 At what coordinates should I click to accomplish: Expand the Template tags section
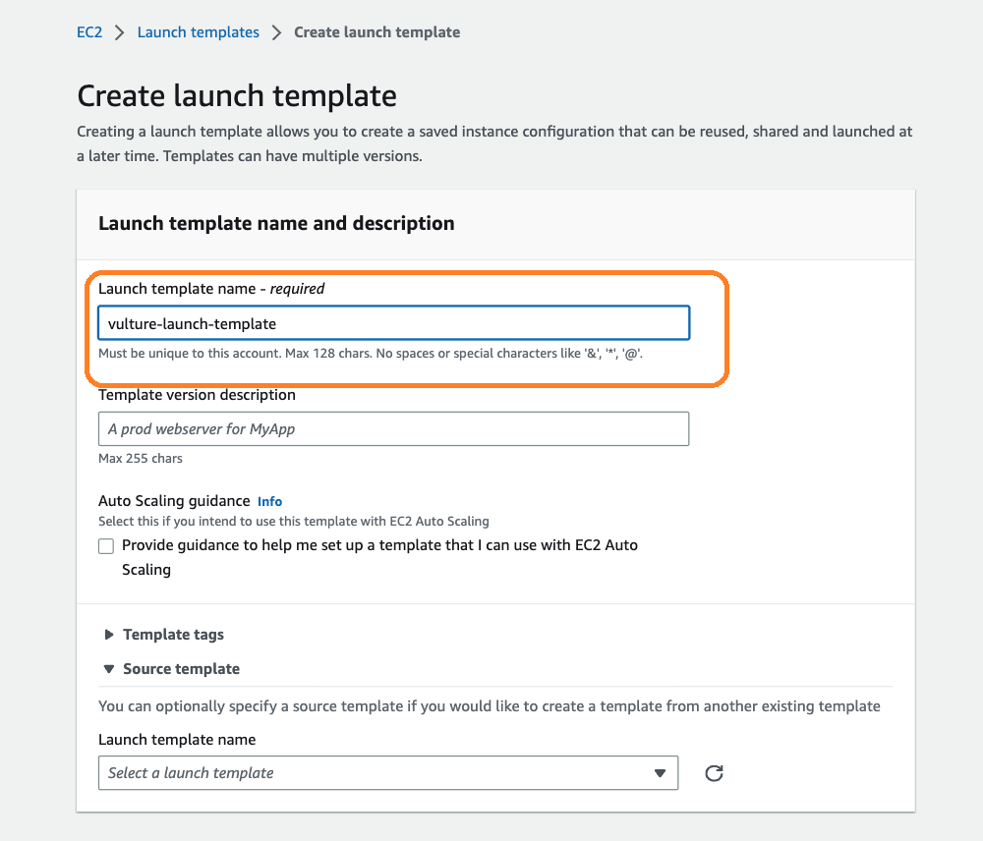click(173, 635)
